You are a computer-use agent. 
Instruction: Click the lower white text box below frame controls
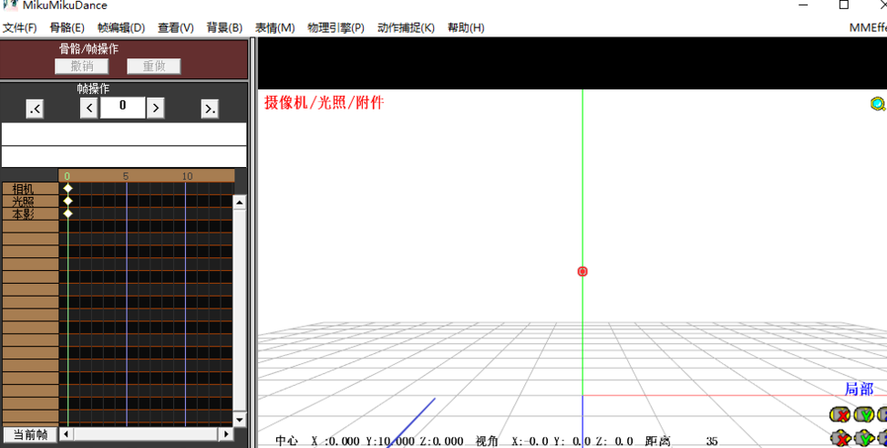click(x=124, y=157)
